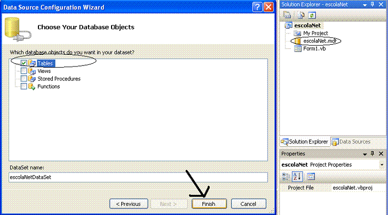The image size is (388, 215).
Task: Click the Properties icon in Solution Explorer toolbar
Action: point(287,15)
